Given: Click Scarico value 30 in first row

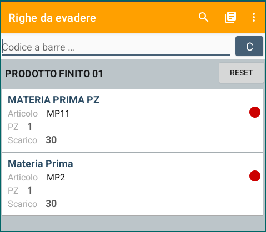Looking at the screenshot, I should coord(51,140).
